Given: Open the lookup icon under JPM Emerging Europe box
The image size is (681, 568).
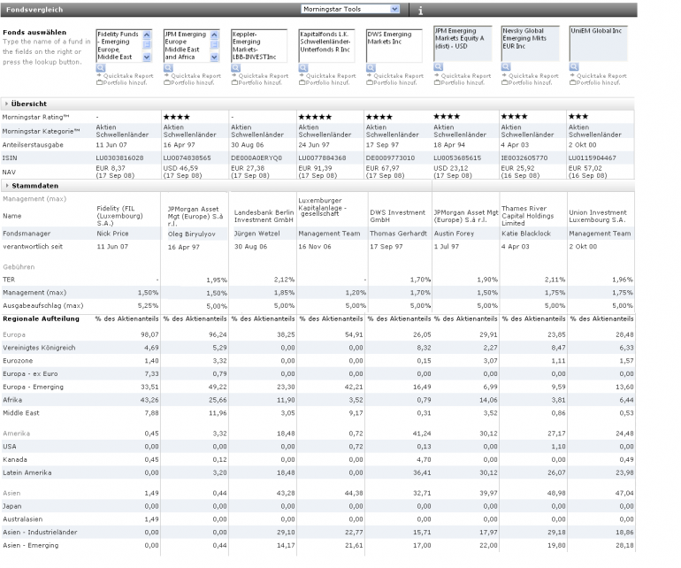Looking at the screenshot, I should click(168, 68).
